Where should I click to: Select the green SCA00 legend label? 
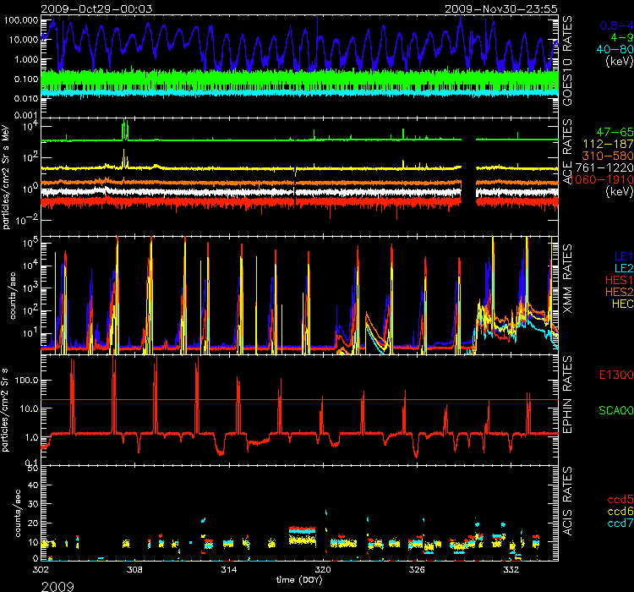coord(609,412)
